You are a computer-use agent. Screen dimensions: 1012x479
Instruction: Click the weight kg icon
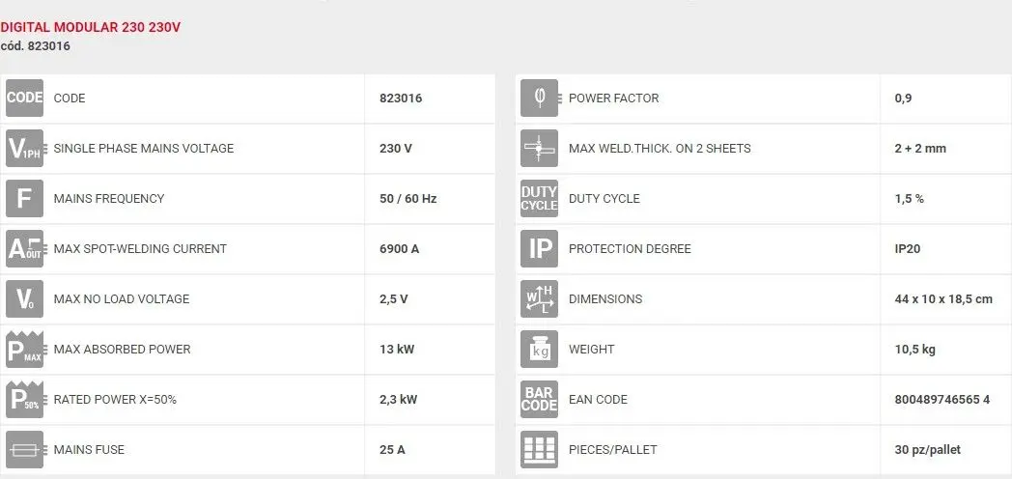point(539,350)
